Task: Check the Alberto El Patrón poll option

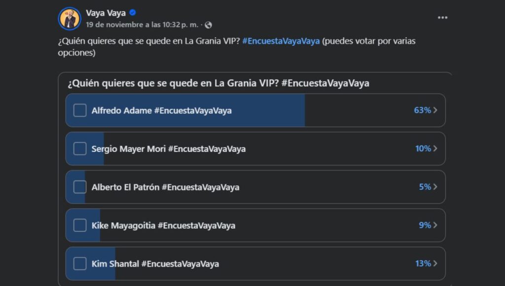Action: [79, 187]
